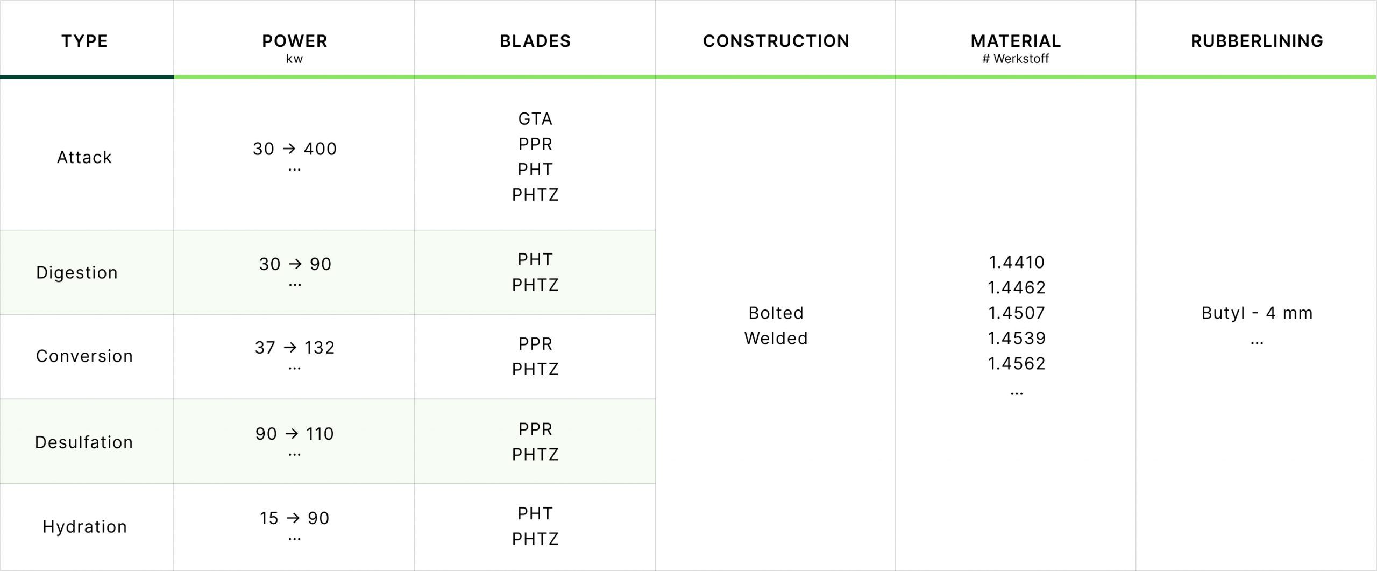Click the Hydration type cell
This screenshot has width=1377, height=571.
(x=85, y=526)
